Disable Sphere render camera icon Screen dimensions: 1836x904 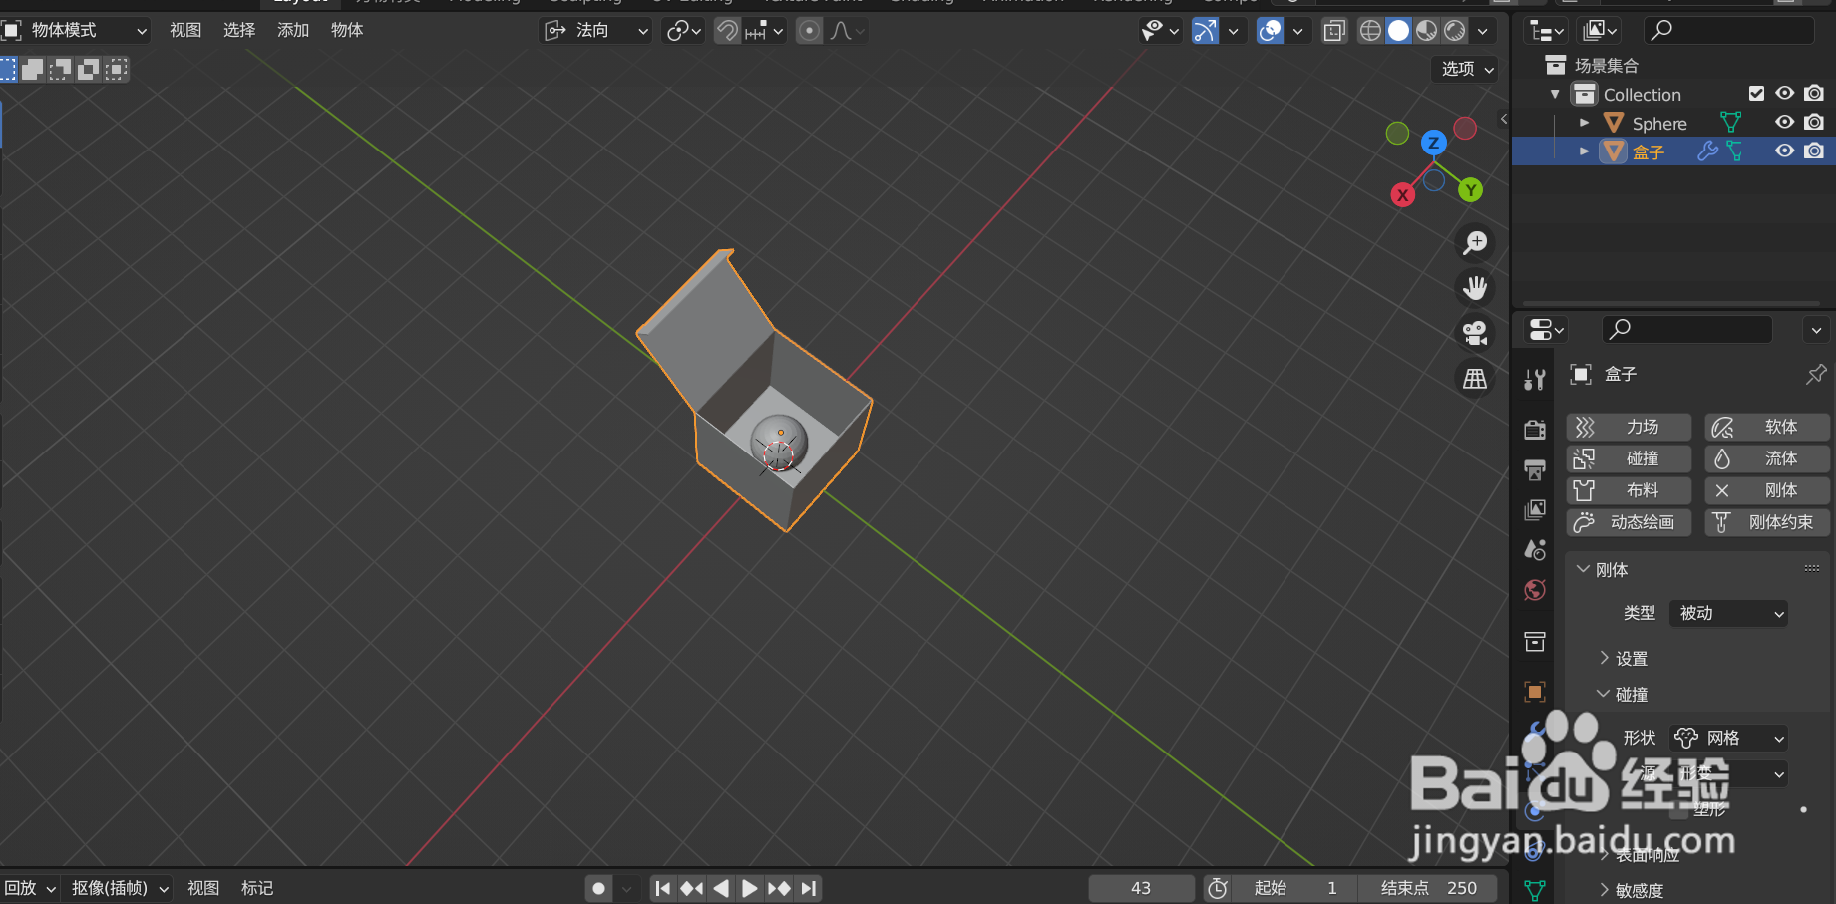[x=1814, y=123]
